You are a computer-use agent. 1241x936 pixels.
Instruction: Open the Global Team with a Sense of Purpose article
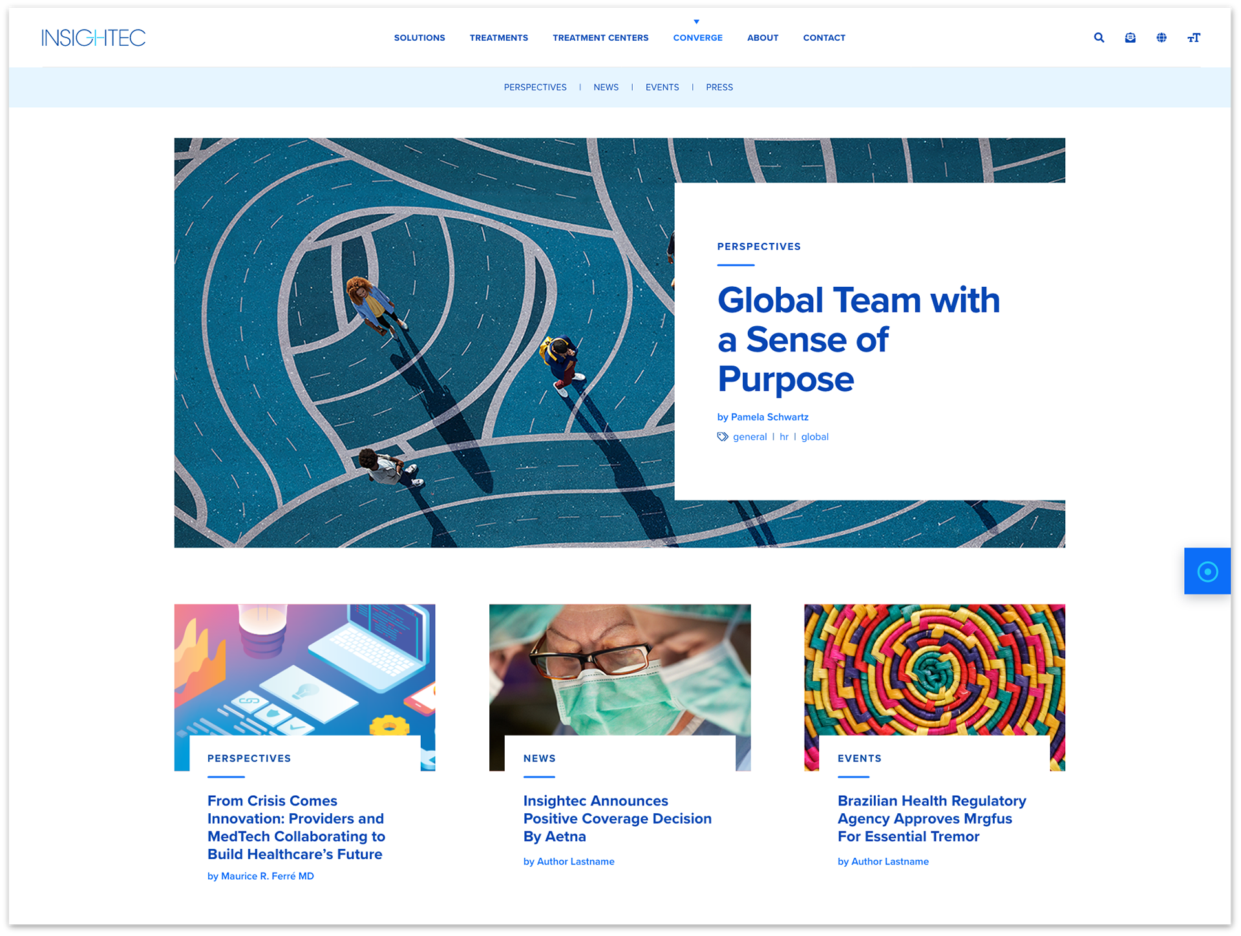pos(858,340)
